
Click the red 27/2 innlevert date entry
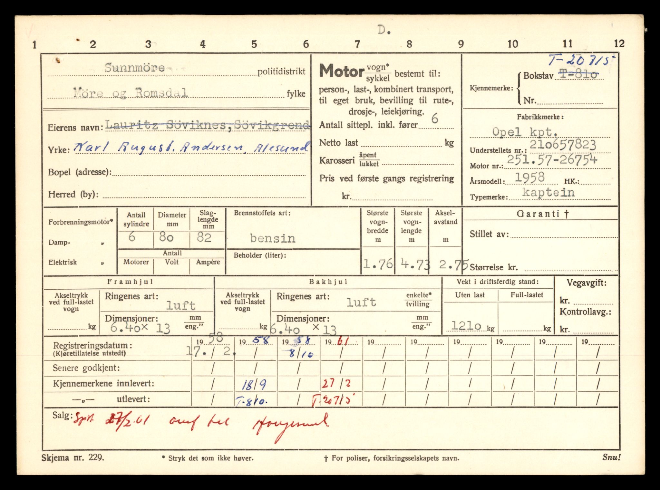click(x=336, y=383)
